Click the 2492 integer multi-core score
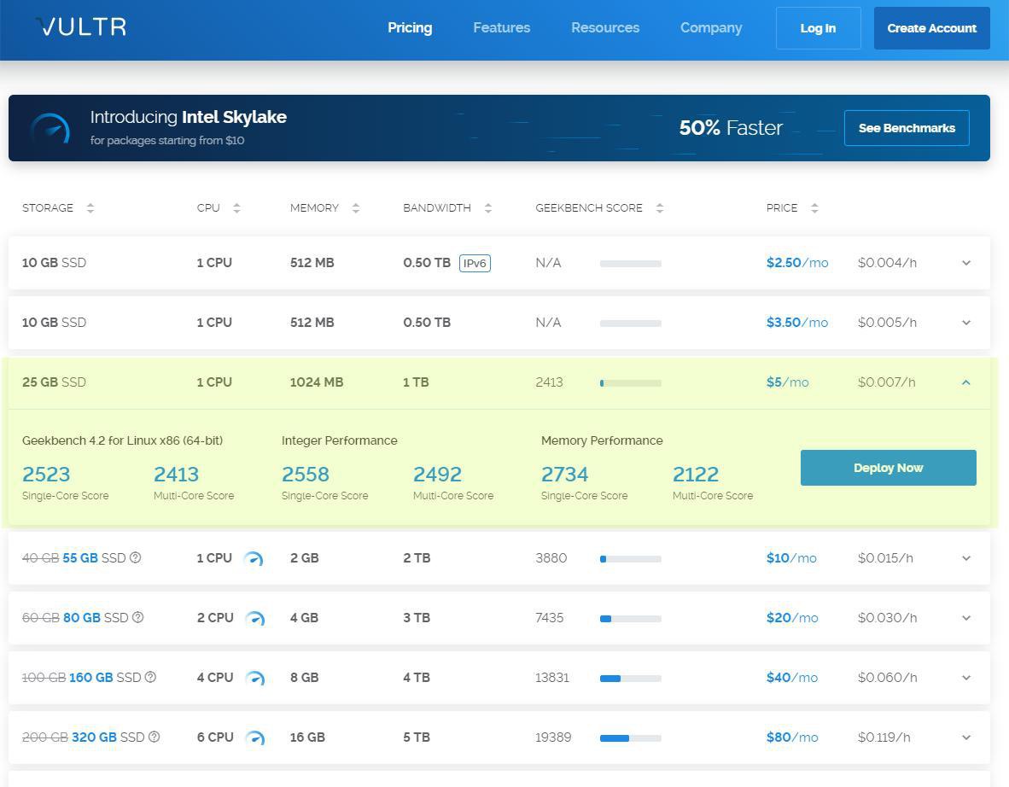Image resolution: width=1009 pixels, height=787 pixels. [x=438, y=475]
